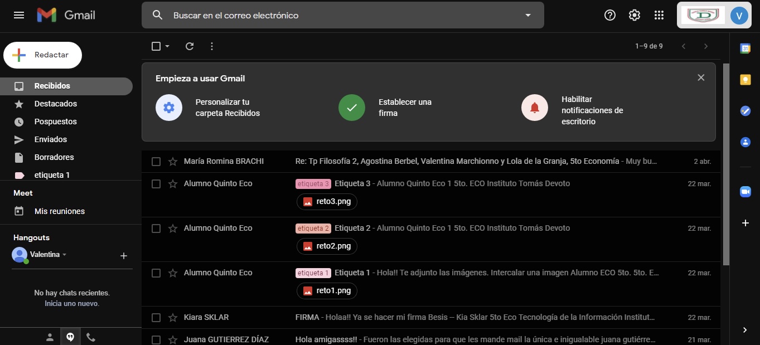Open the Pospuestos folder

(x=66, y=122)
